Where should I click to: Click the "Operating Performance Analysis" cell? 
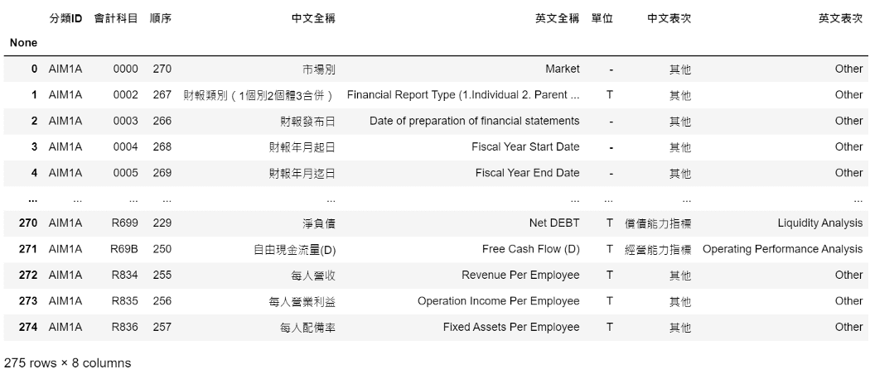point(782,249)
